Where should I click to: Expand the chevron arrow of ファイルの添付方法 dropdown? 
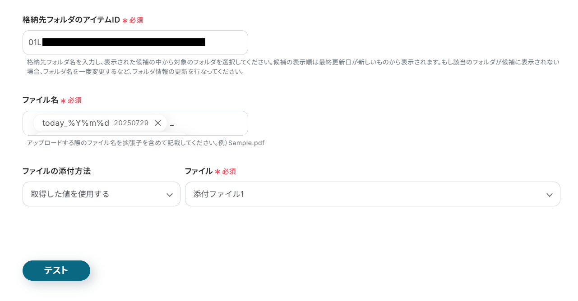(x=170, y=195)
